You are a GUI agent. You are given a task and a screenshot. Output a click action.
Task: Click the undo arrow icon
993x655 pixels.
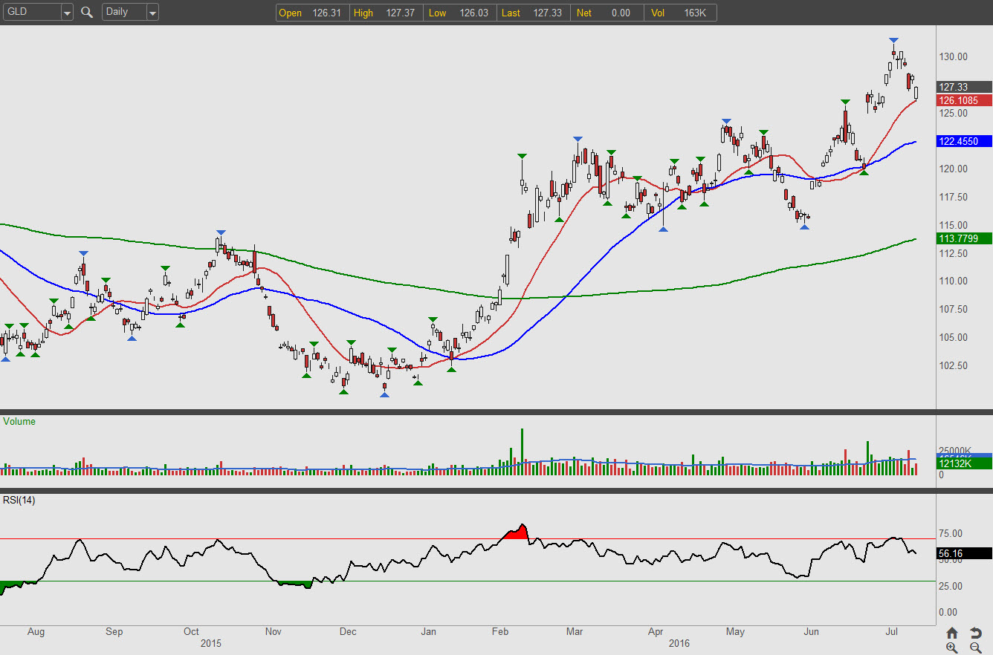976,633
